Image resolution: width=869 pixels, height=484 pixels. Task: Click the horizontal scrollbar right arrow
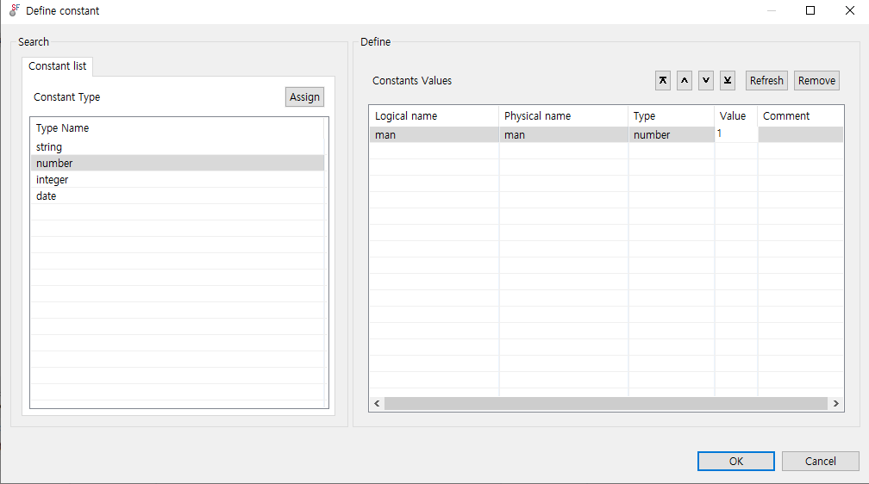(x=835, y=403)
